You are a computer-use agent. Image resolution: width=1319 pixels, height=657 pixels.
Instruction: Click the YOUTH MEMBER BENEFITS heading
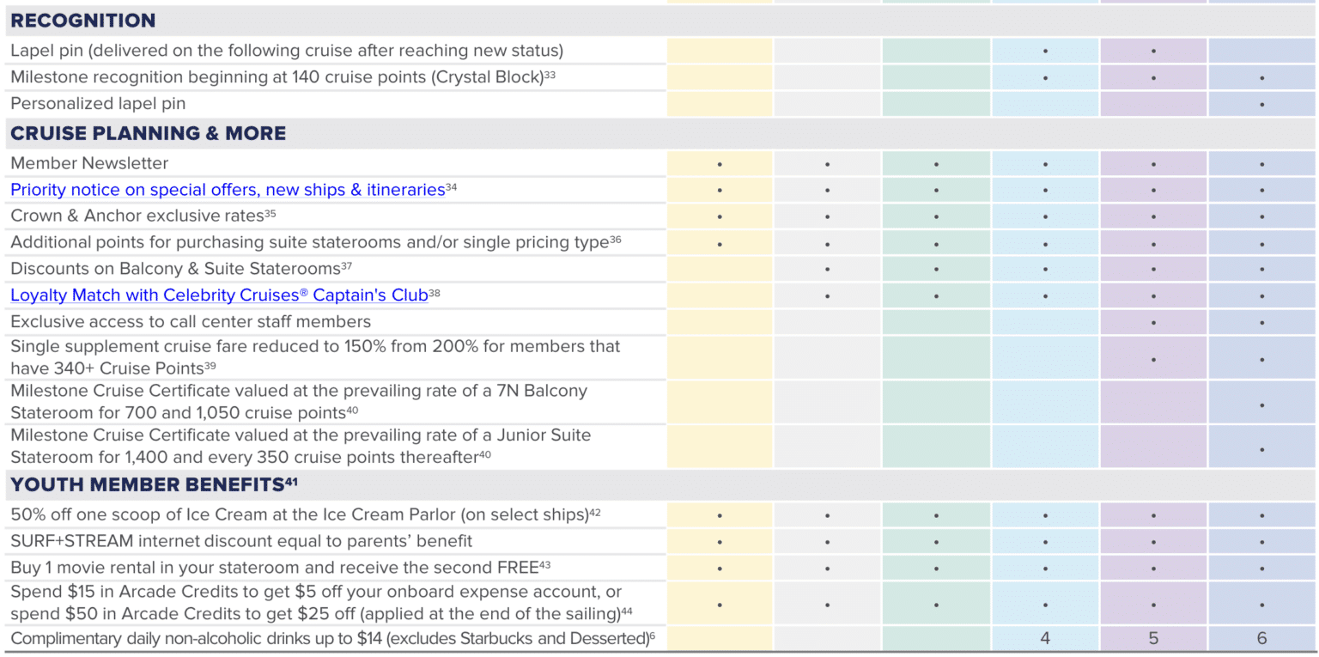(x=148, y=485)
